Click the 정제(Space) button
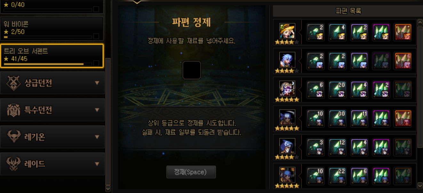Screen dimensions: 423x193 [x=191, y=172]
